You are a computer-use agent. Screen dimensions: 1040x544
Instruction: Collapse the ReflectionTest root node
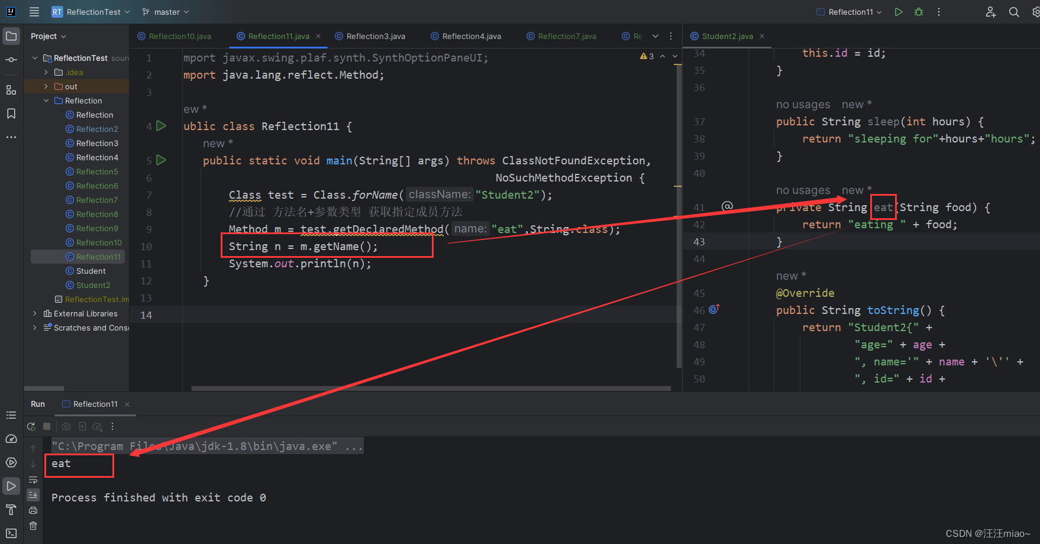tap(35, 58)
